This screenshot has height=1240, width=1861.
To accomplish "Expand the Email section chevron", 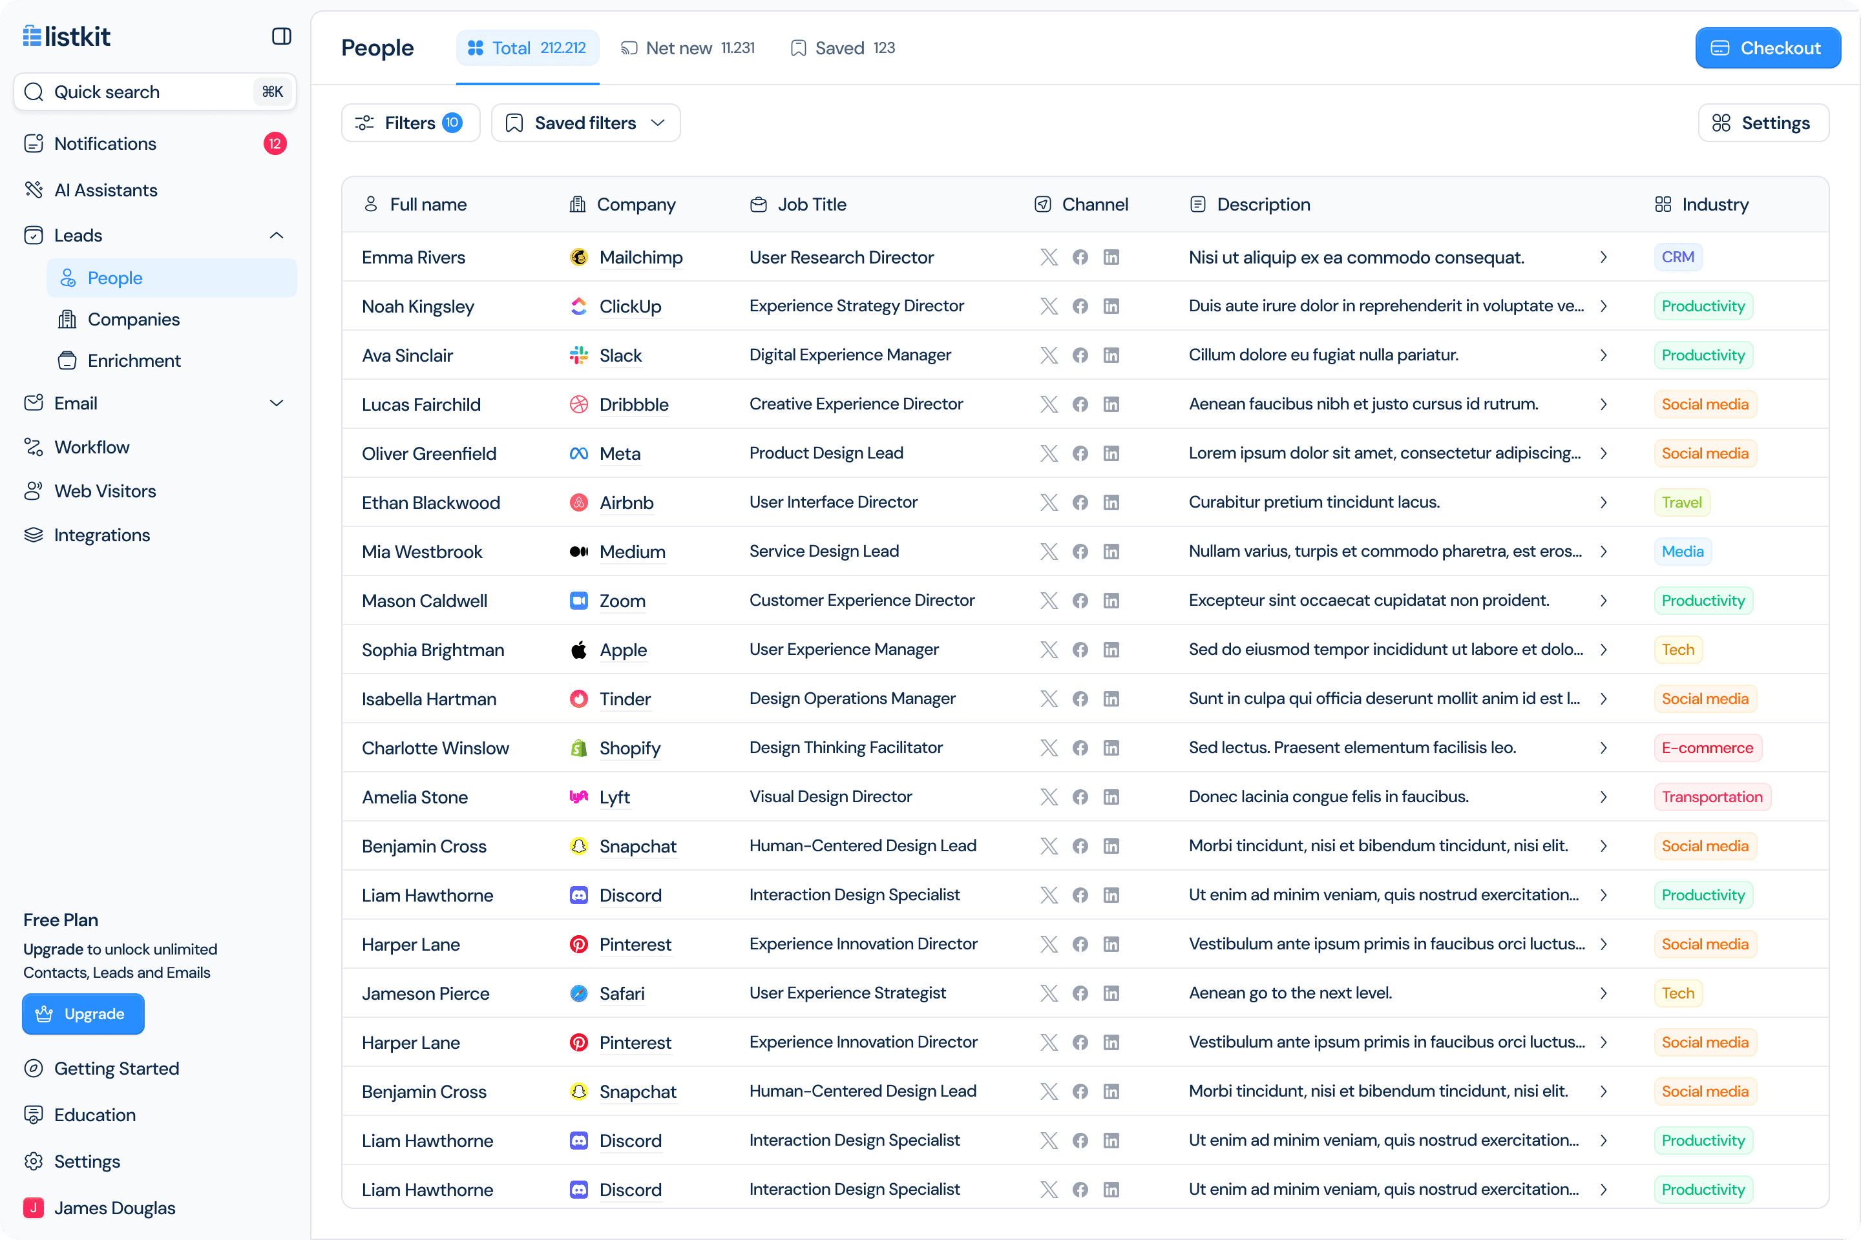I will click(276, 403).
